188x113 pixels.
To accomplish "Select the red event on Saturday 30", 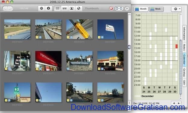I will (x=177, y=46).
